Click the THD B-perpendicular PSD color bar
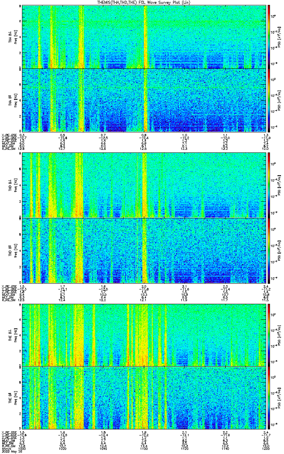Screen dimensions: 284x454 269,185
